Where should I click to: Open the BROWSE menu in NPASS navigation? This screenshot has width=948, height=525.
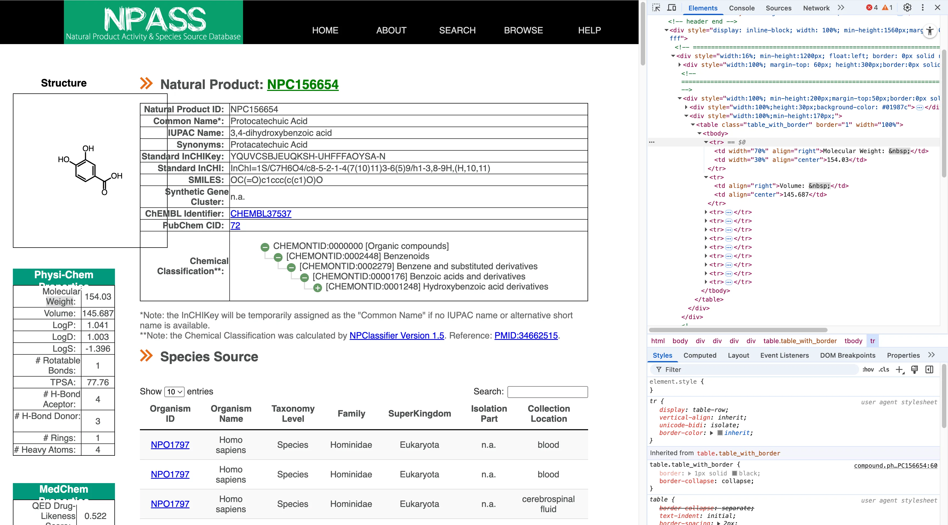click(x=523, y=30)
